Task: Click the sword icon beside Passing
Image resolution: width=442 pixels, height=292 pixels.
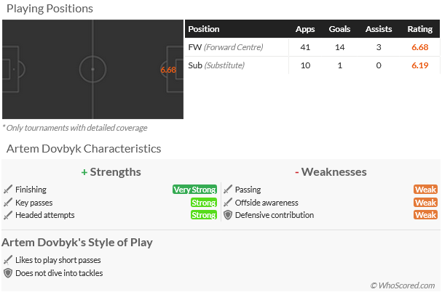Action: click(x=228, y=190)
